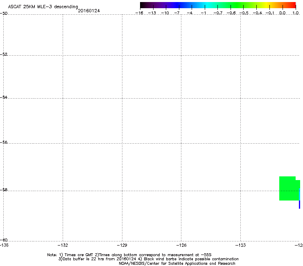The width and height of the screenshot is (303, 266).
Task: Click the -58 latitude axis label
Action: [4, 190]
